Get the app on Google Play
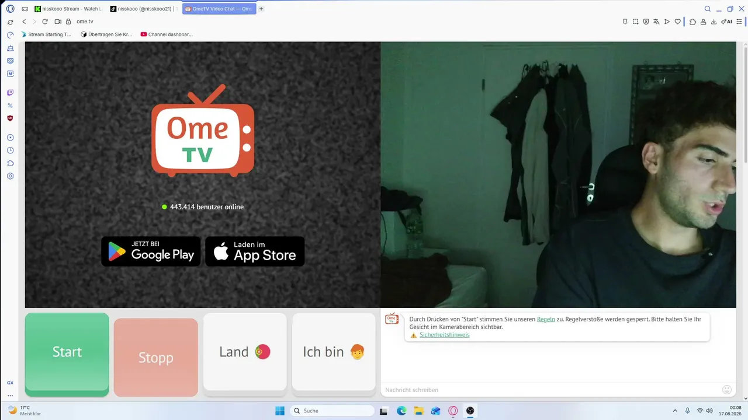 [151, 251]
